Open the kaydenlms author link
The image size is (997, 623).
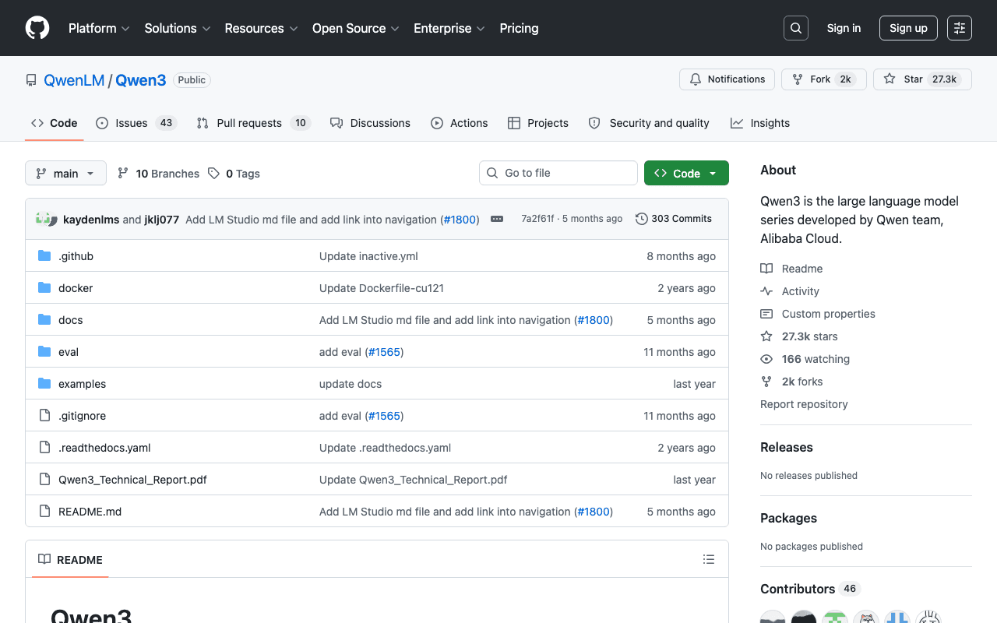91,220
